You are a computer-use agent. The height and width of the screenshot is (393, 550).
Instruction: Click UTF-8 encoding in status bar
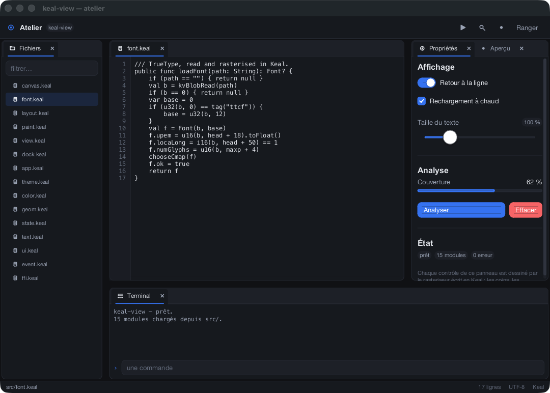pyautogui.click(x=517, y=387)
